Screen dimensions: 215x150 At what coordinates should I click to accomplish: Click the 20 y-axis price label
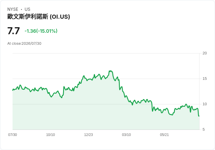pos(204,53)
